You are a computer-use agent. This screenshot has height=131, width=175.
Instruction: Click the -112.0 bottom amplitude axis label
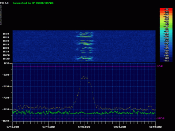click(5, 121)
